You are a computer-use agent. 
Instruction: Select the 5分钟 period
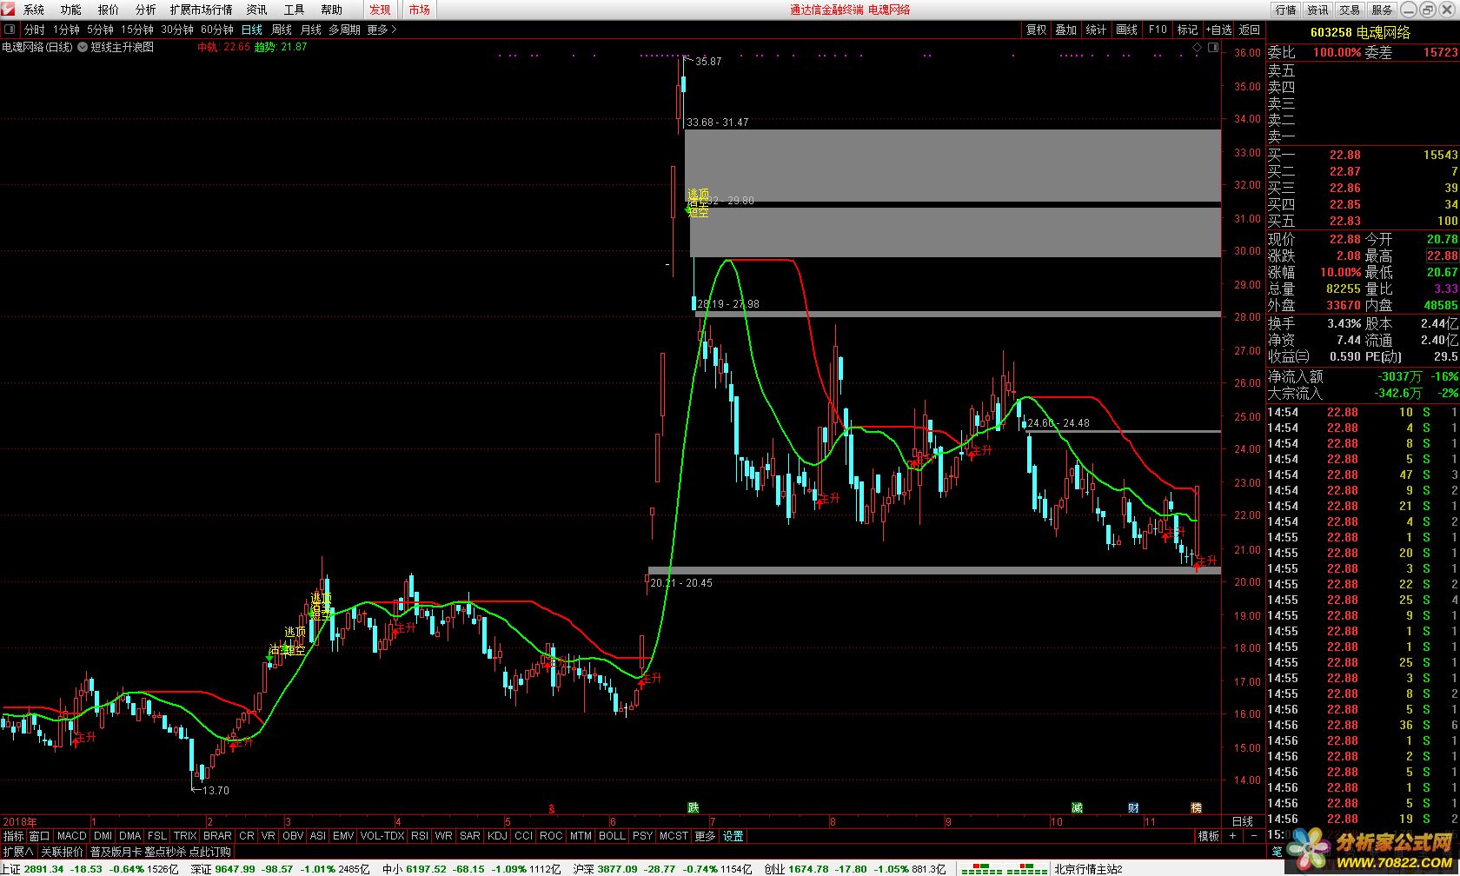coord(100,30)
